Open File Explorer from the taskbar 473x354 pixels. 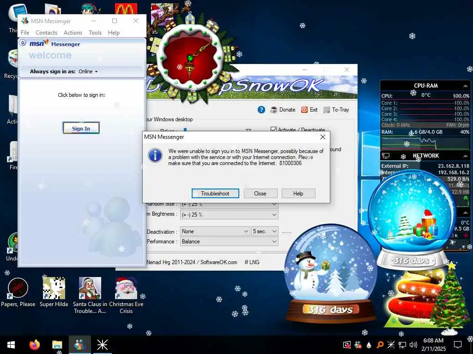pyautogui.click(x=57, y=345)
